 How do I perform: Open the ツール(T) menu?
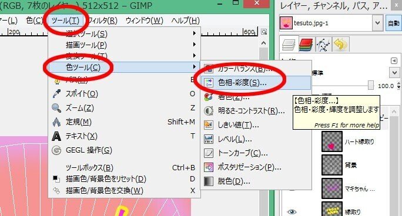click(65, 21)
